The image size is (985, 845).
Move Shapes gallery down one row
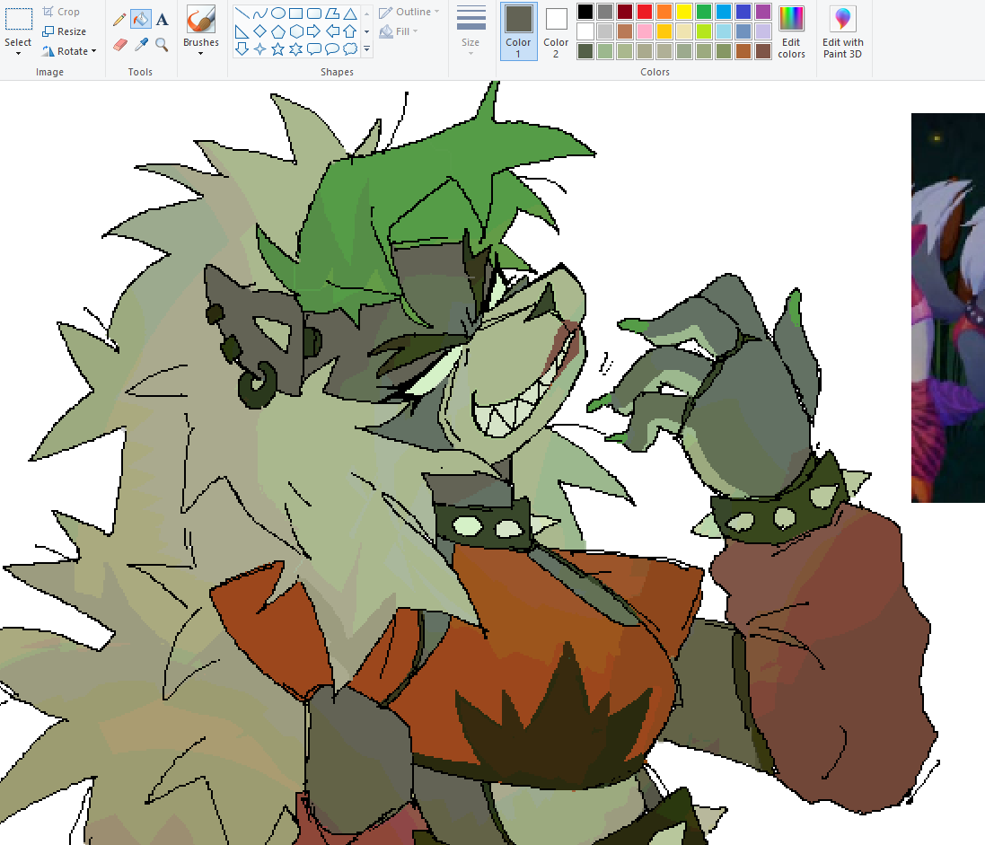[x=367, y=31]
